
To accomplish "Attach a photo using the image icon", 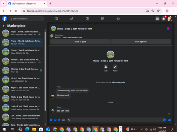I will click(55, 120).
